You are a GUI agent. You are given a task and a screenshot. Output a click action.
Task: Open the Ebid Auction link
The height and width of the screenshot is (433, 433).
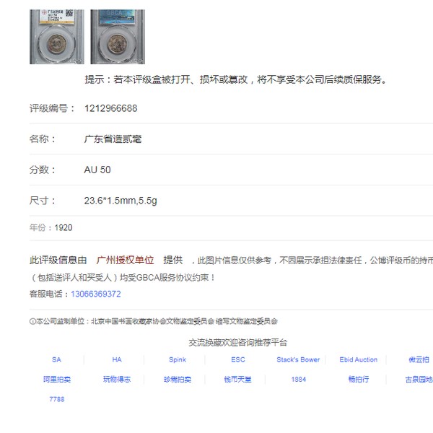click(x=359, y=359)
